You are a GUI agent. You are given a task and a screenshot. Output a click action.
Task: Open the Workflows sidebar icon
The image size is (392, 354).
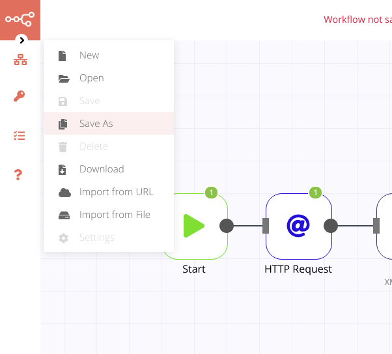(x=20, y=61)
